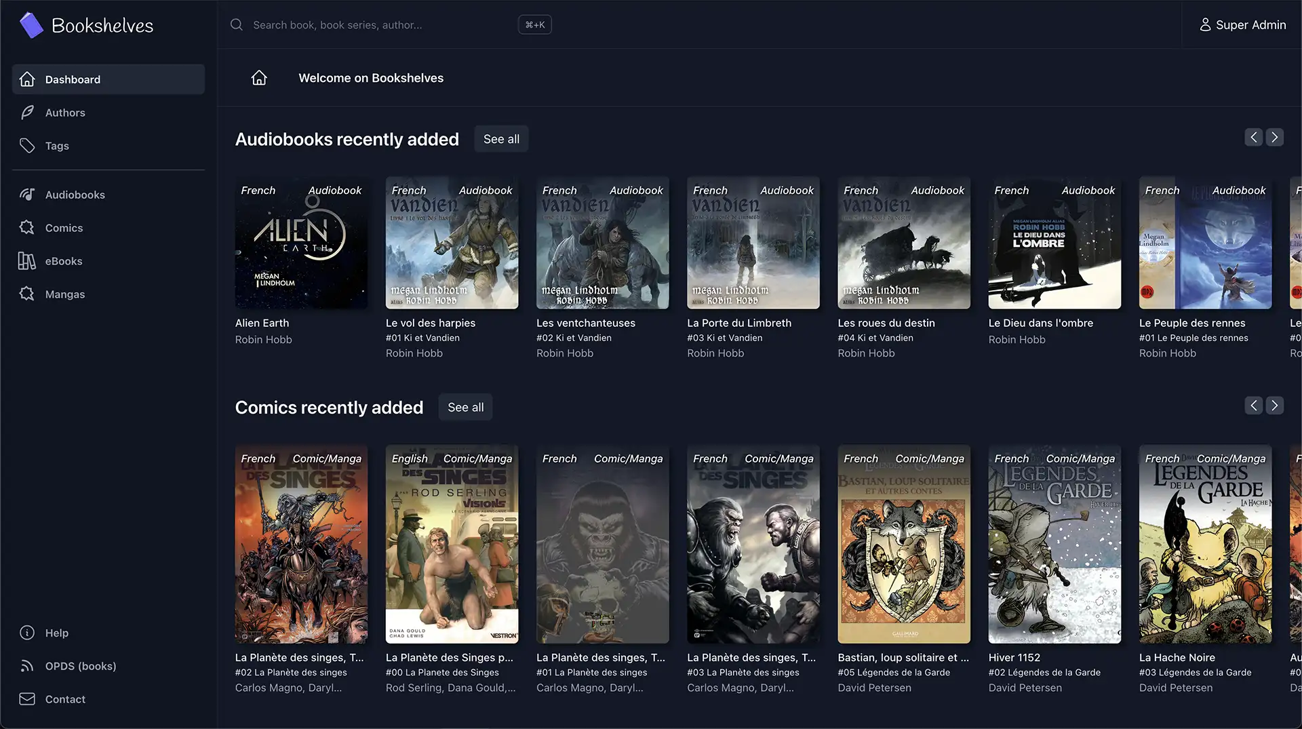Navigate to Mangas section
1302x729 pixels.
point(65,294)
